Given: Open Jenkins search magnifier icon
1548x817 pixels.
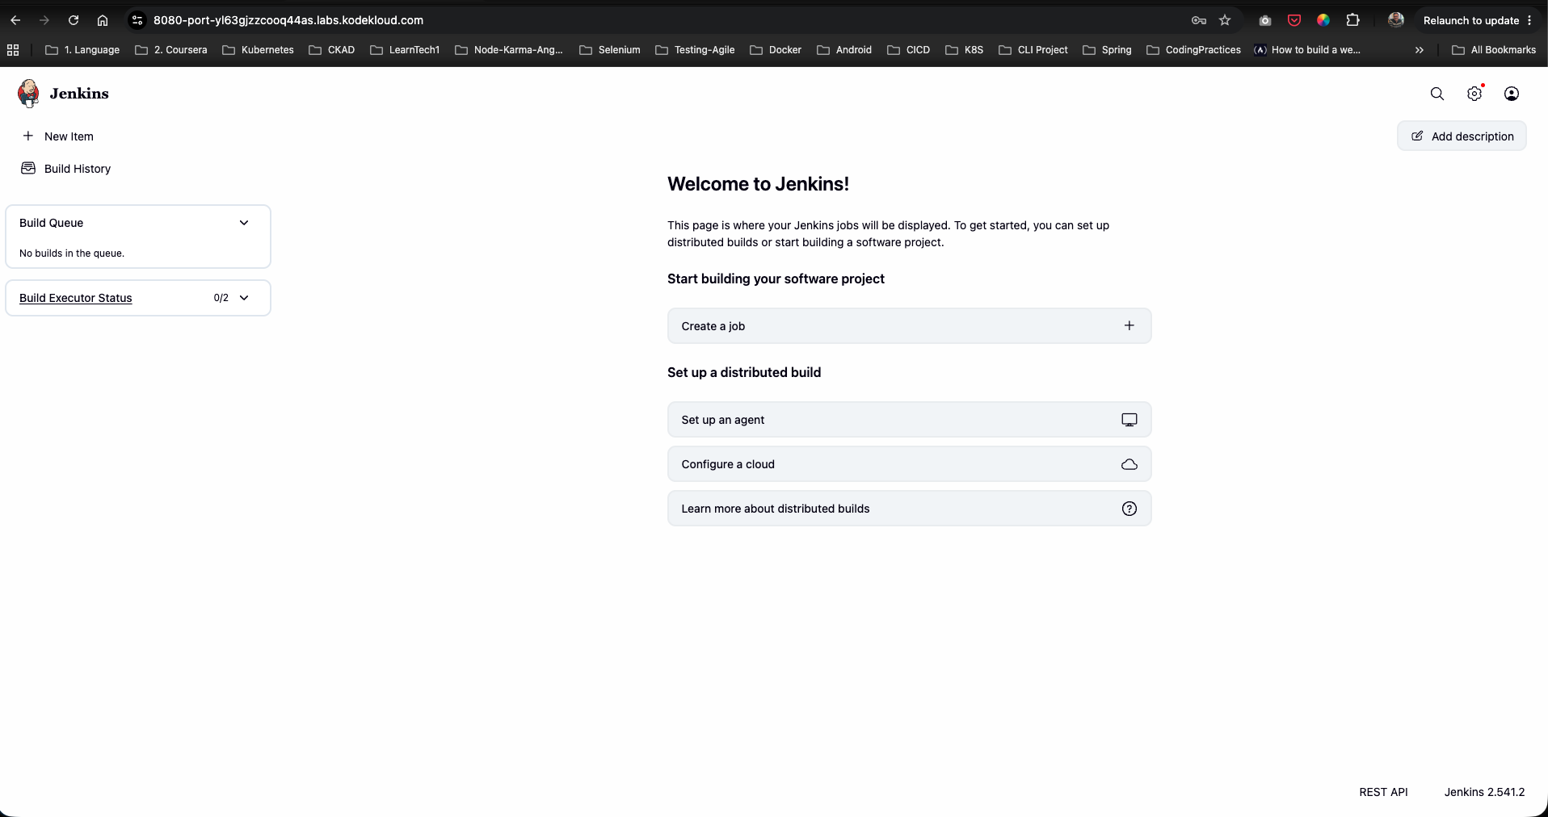Looking at the screenshot, I should tap(1437, 94).
